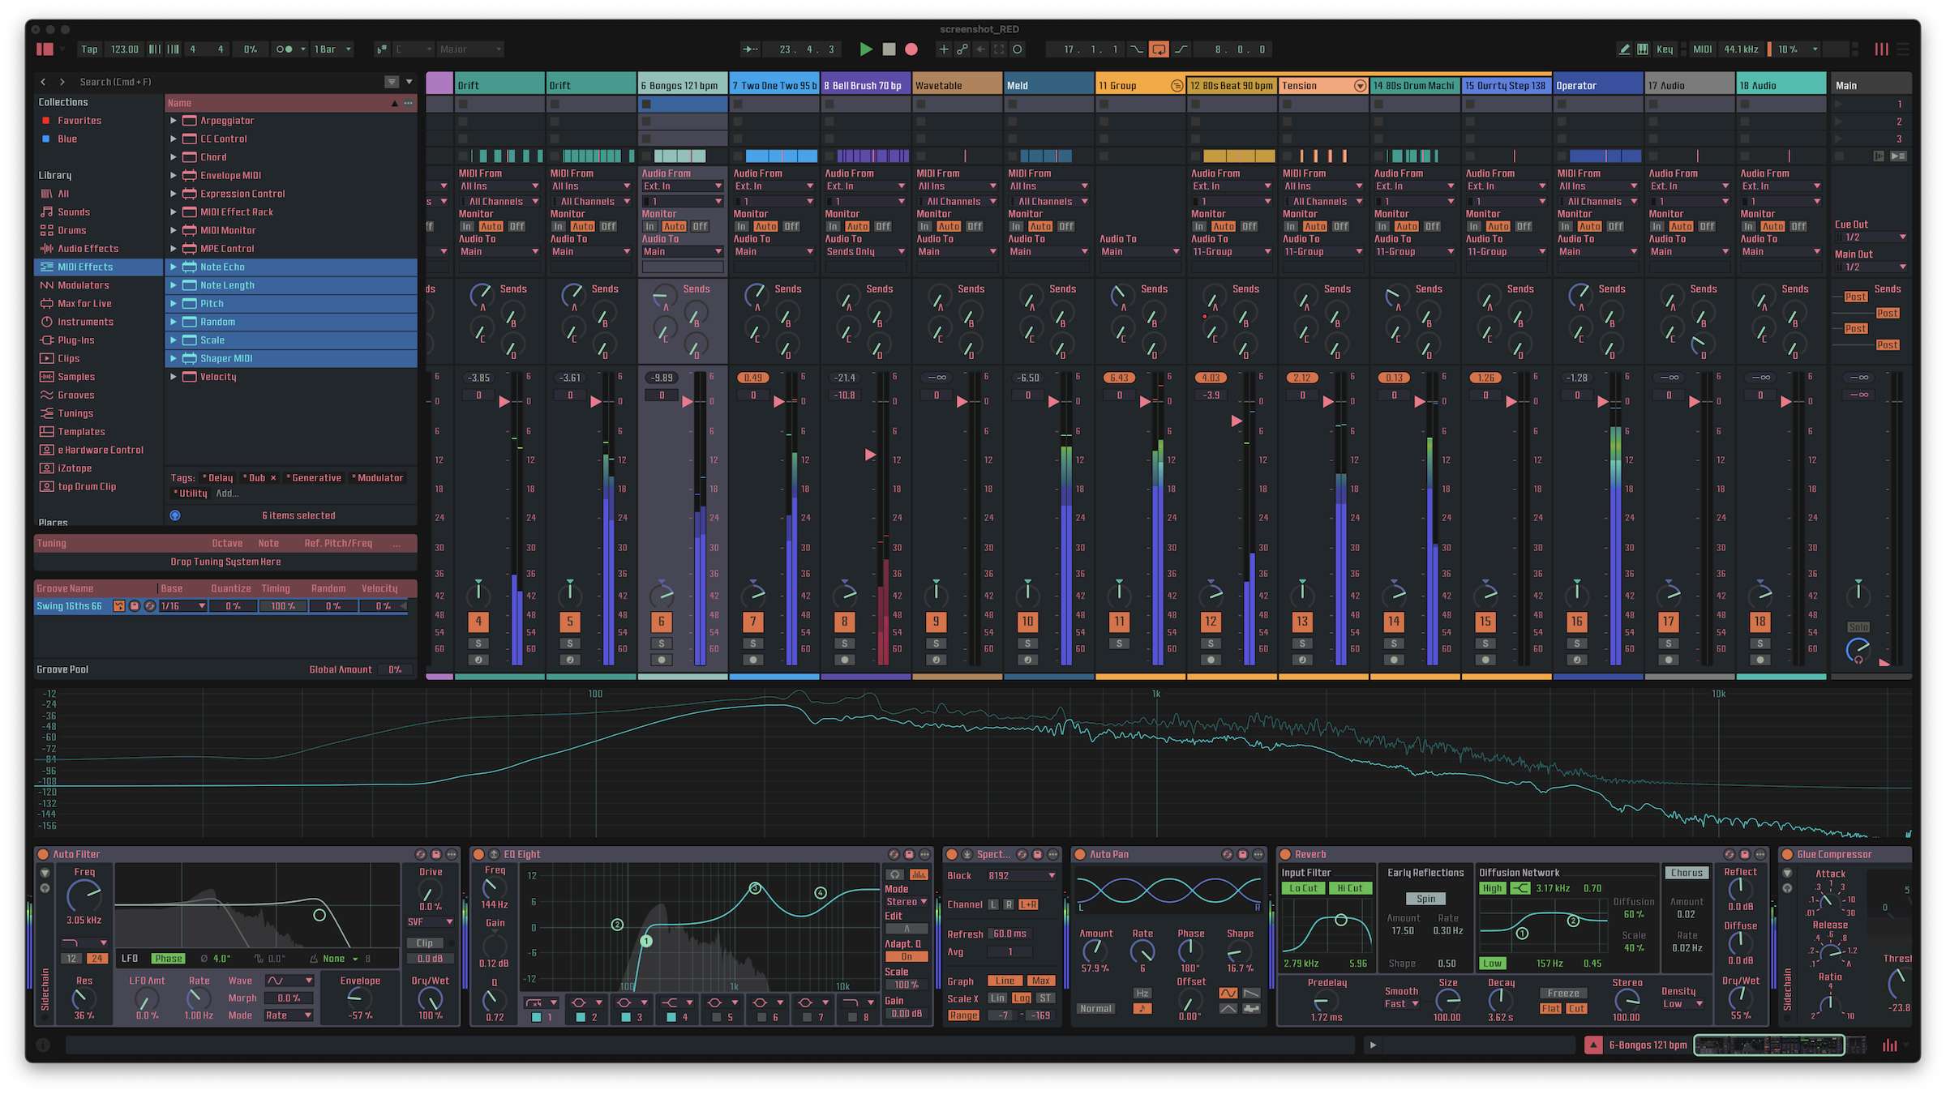
Task: Click the Arrangement Record button
Action: (x=911, y=49)
